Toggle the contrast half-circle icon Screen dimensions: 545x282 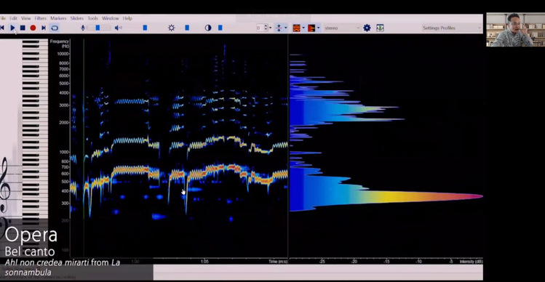pyautogui.click(x=208, y=28)
